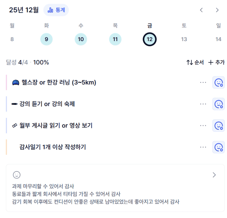The height and width of the screenshot is (218, 227).
Task: Open more options for 헬스장 or 한강 러닝
Action: coord(203,82)
